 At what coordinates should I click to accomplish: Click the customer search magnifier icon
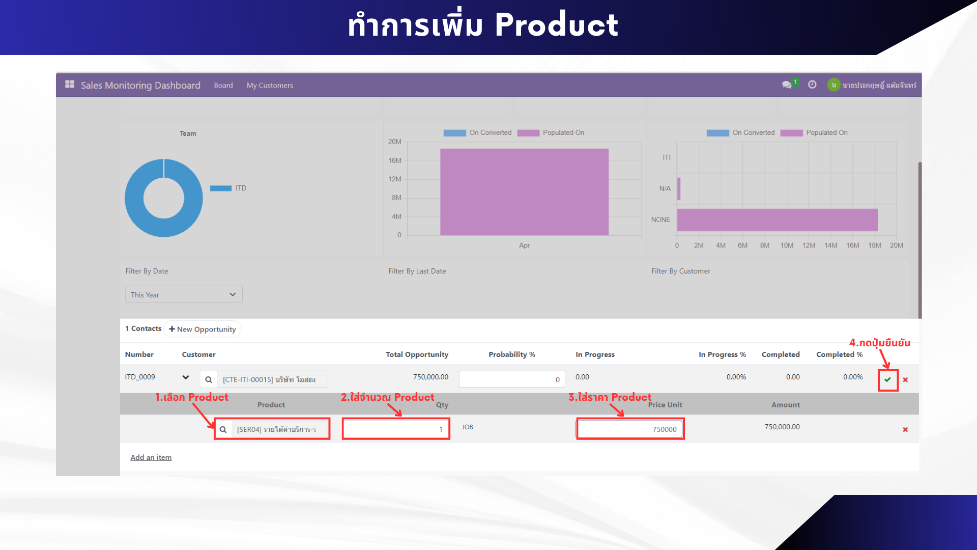tap(209, 379)
